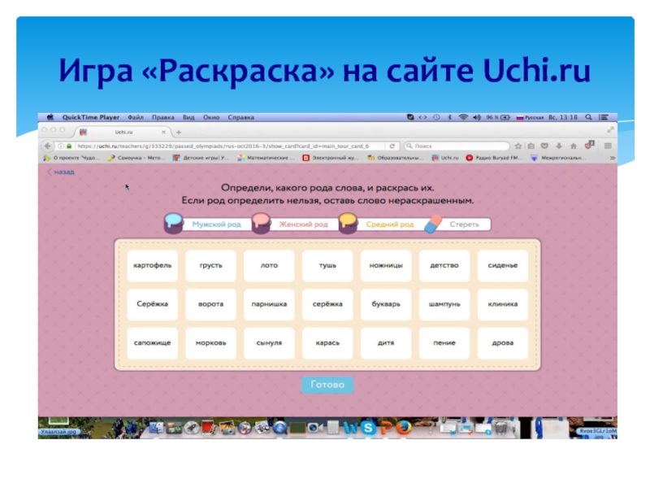The width and height of the screenshot is (650, 488).
Task: Click the word card карась
Action: point(327,342)
